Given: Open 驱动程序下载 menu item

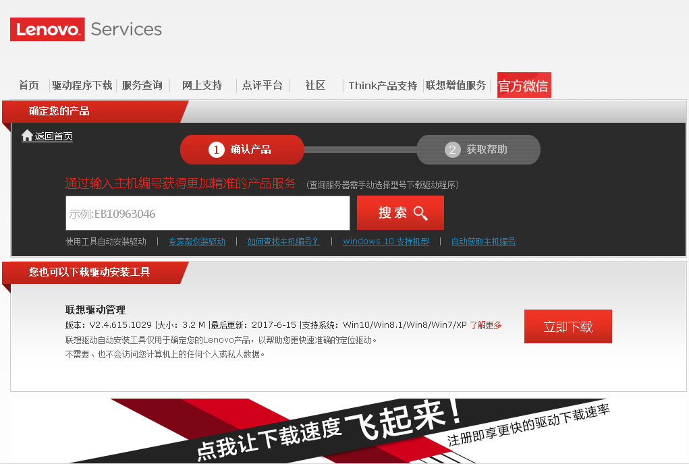Looking at the screenshot, I should (82, 86).
